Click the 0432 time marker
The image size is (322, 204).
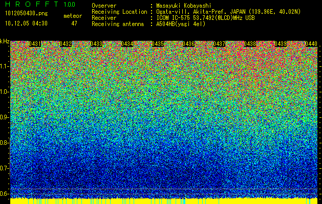[66, 44]
